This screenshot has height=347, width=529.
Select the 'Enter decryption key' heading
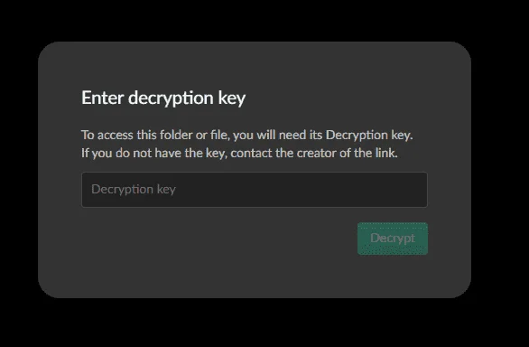pyautogui.click(x=163, y=98)
